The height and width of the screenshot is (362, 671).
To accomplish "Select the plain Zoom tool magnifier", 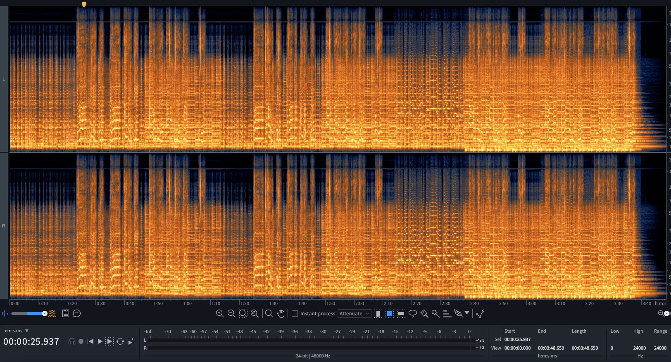I will (269, 314).
